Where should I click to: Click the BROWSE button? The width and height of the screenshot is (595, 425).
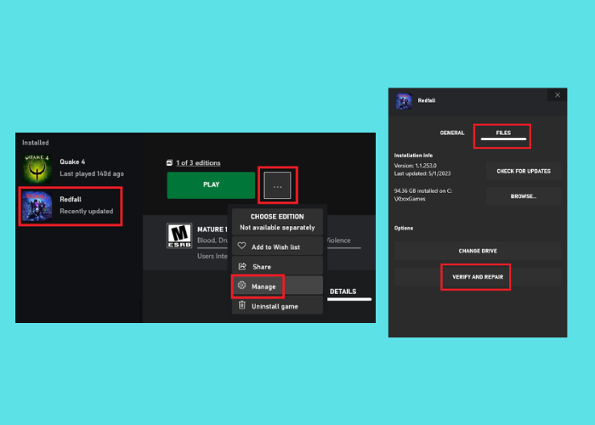pos(524,196)
